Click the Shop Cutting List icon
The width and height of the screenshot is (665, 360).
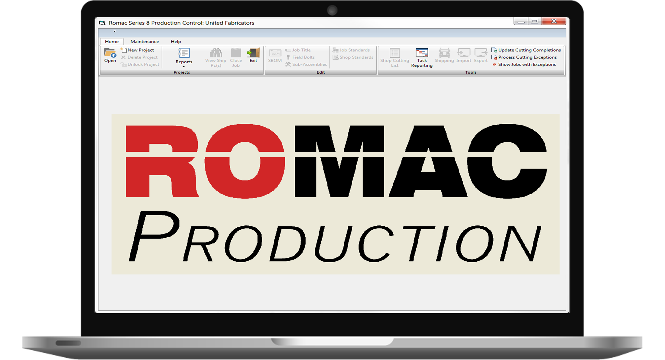coord(394,53)
